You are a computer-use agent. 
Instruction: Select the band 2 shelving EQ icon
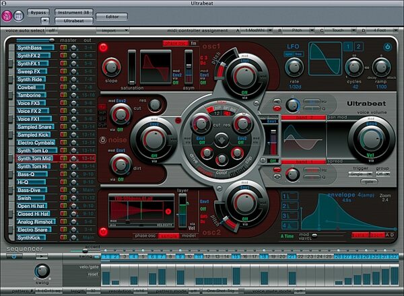[x=277, y=101]
